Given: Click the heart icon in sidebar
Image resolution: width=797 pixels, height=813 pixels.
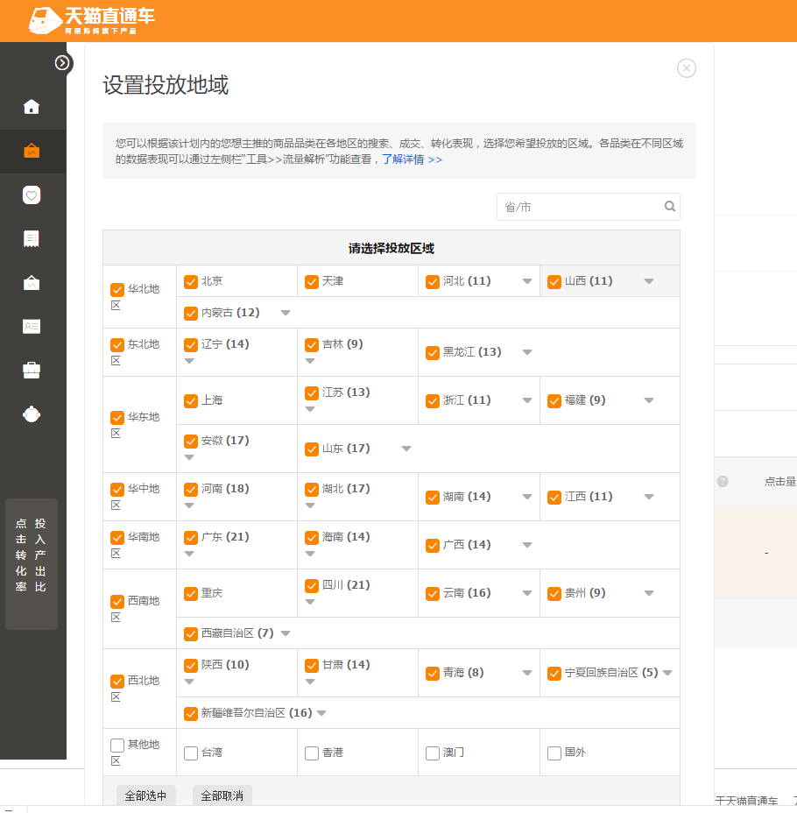Looking at the screenshot, I should (32, 195).
